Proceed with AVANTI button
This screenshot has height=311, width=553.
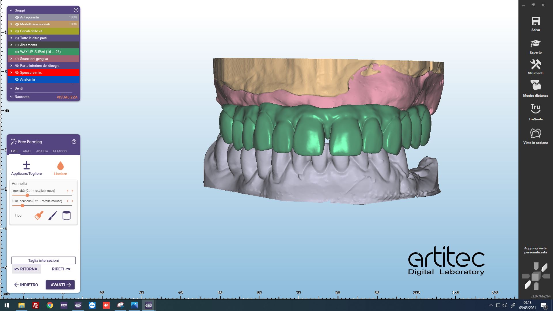(x=60, y=285)
